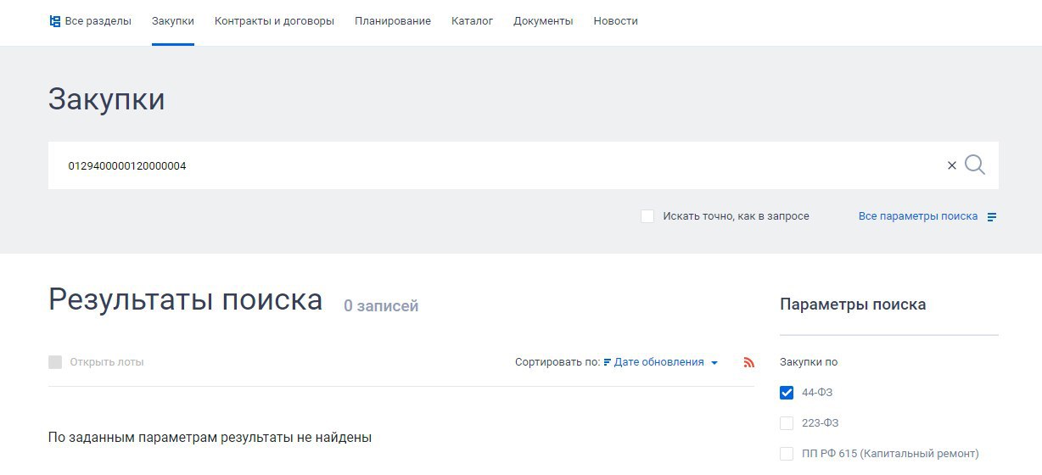Click the sort order icon before Дате обновления
Viewport: 1042px width, 475px height.
coord(608,362)
